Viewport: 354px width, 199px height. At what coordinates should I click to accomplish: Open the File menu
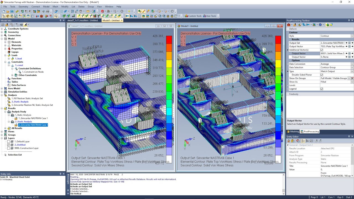pyautogui.click(x=5, y=7)
